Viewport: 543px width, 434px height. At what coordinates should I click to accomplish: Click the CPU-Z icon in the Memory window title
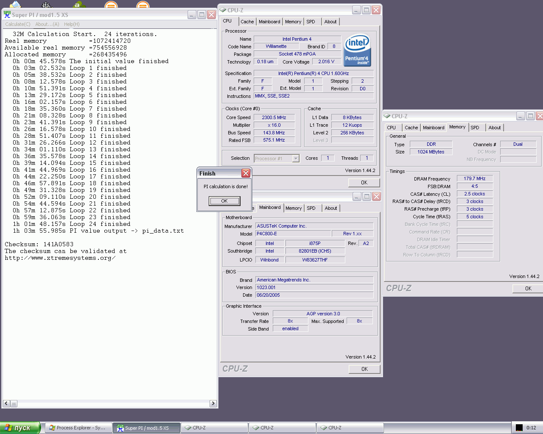387,116
